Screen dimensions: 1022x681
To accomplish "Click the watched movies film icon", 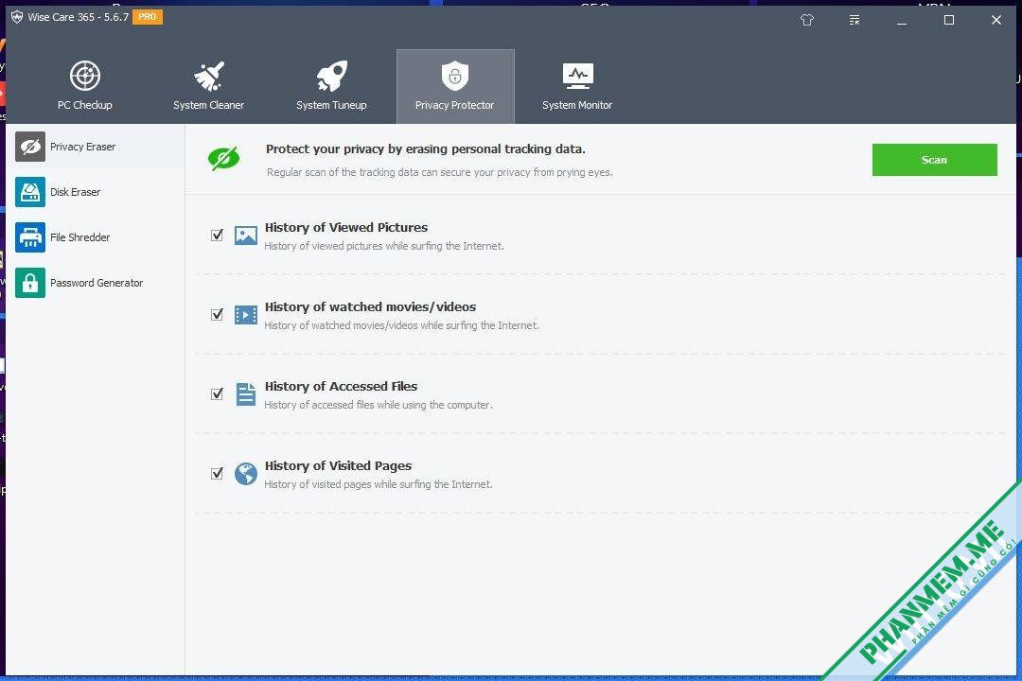I will 246,315.
